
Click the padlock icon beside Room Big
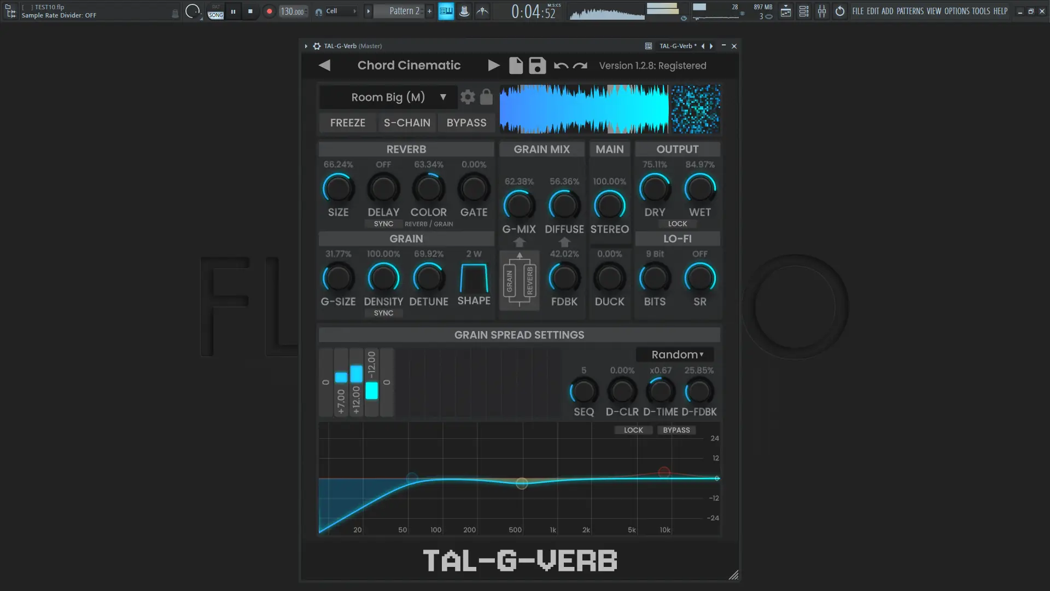(x=486, y=97)
